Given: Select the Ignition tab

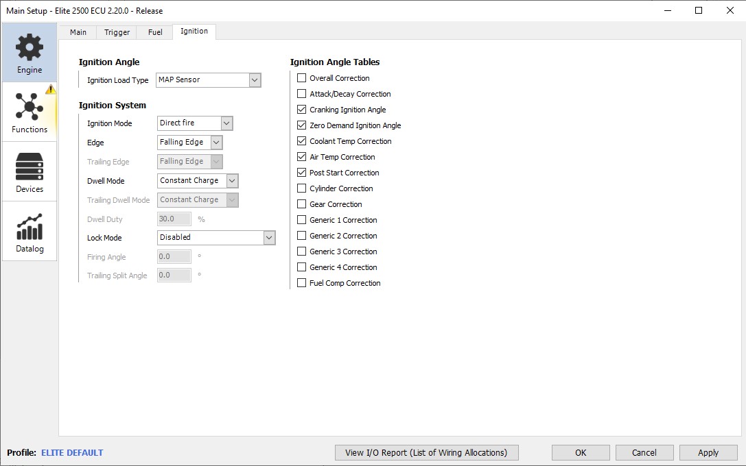Looking at the screenshot, I should [194, 32].
